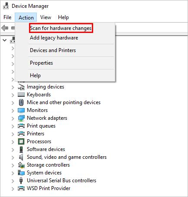188x197 pixels.
Task: Choose Scan for hardware changes
Action: pos(61,28)
